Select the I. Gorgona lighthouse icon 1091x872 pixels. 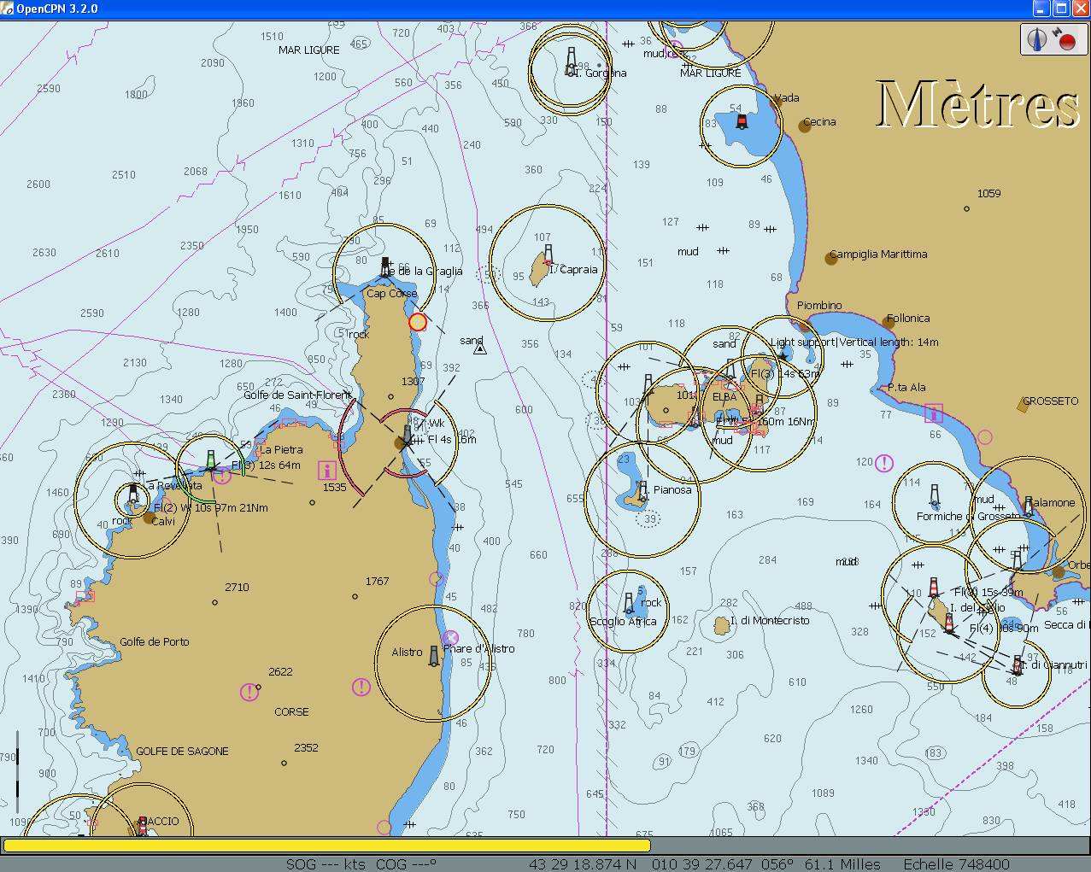point(571,61)
